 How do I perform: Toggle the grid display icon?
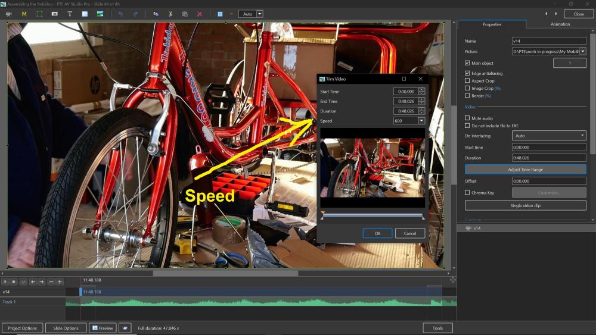[220, 14]
